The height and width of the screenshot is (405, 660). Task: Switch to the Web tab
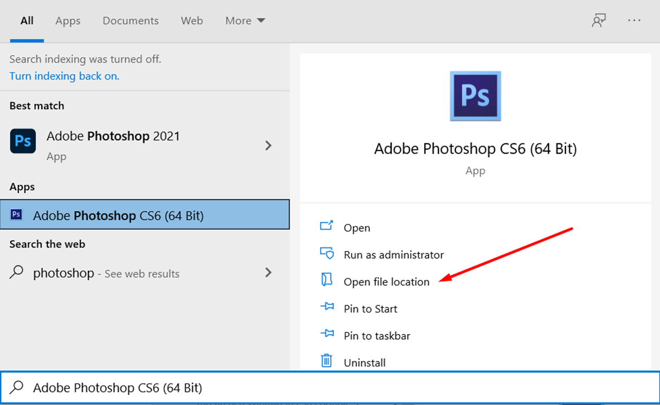pos(192,21)
